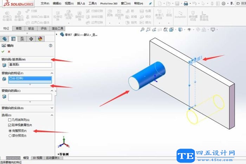Click the Previous View icon
The width and height of the screenshot is (246, 164).
(154, 29)
